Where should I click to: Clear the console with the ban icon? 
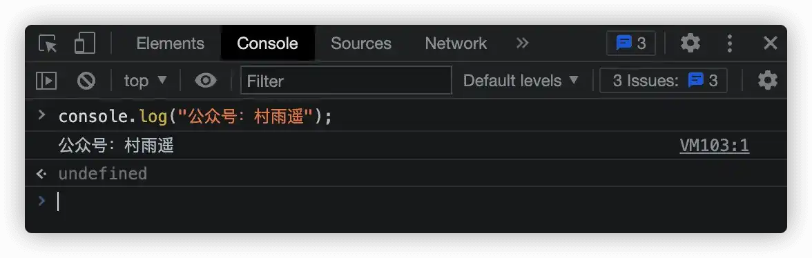(x=86, y=81)
